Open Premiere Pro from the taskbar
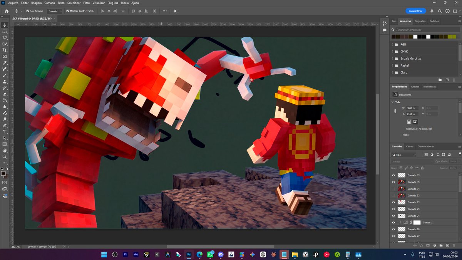Image resolution: width=462 pixels, height=260 pixels. point(125,255)
